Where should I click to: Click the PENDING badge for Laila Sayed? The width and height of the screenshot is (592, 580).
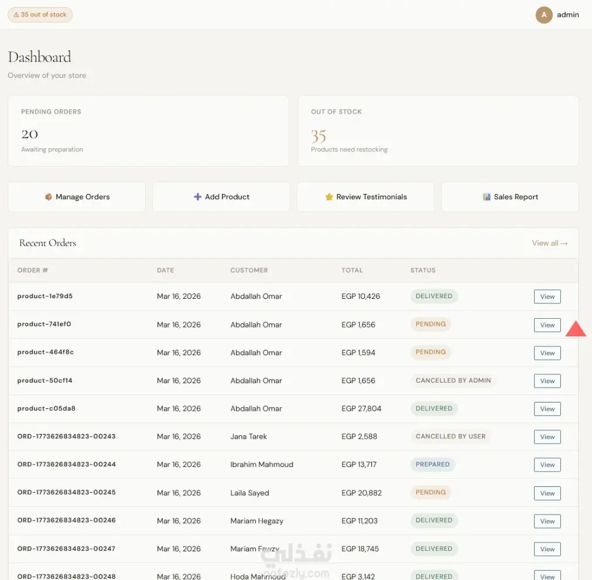[x=430, y=492]
